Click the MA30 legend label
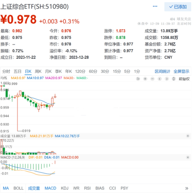The height and width of the screenshot is (195, 196). pyautogui.click(x=69, y=78)
